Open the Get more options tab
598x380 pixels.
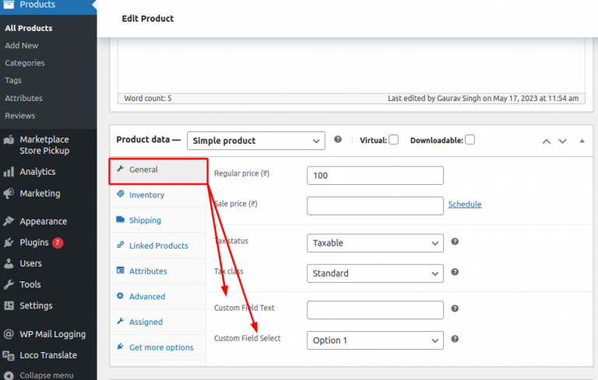(158, 347)
